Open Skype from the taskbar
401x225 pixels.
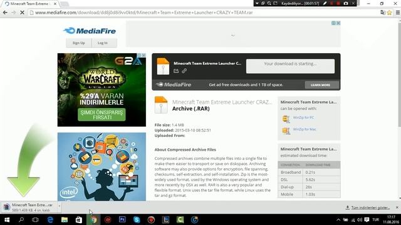tap(137, 219)
